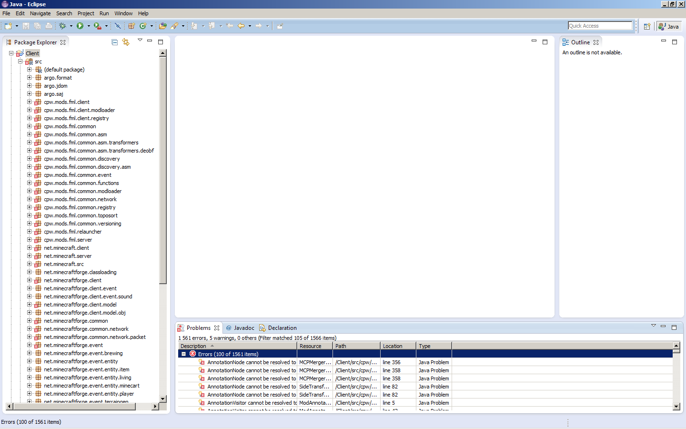686x429 pixels.
Task: Click the Run External Tools icon
Action: [97, 26]
